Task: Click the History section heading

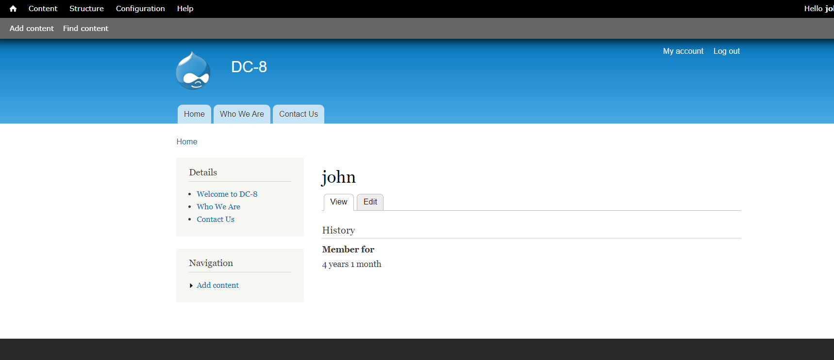Action: (339, 230)
